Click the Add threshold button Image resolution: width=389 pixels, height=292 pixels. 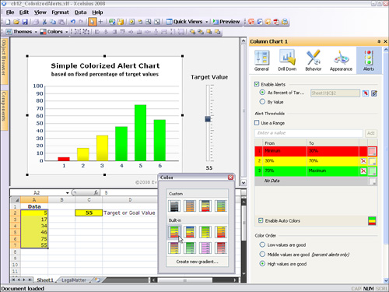(371, 133)
